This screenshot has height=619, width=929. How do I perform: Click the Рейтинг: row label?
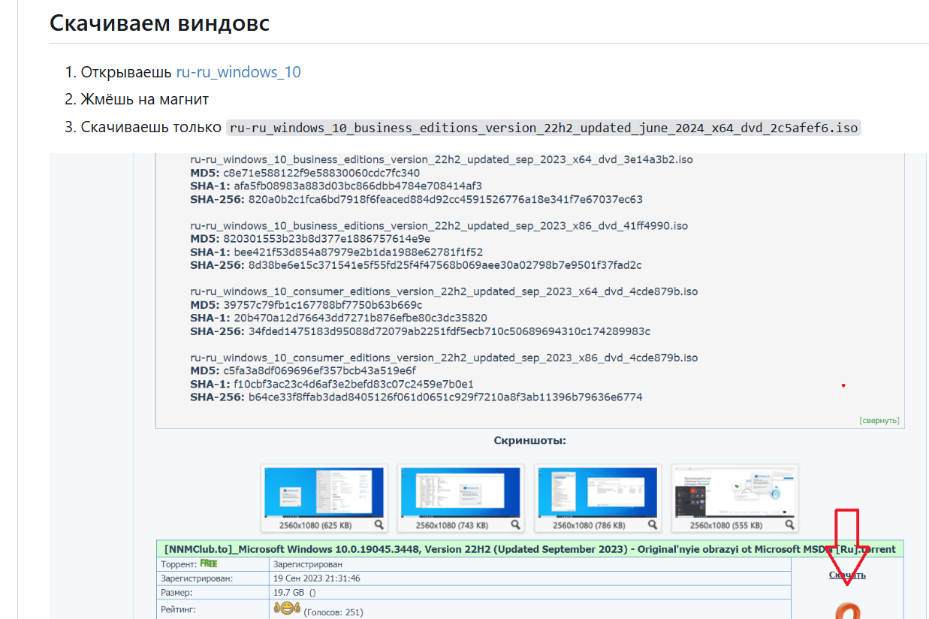point(179,609)
